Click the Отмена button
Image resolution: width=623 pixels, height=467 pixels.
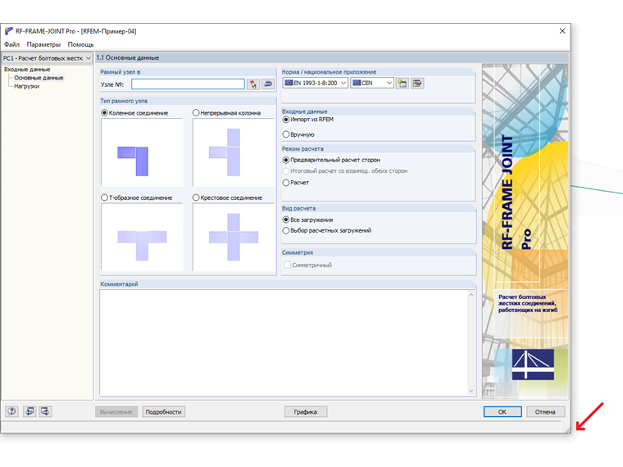pos(545,412)
